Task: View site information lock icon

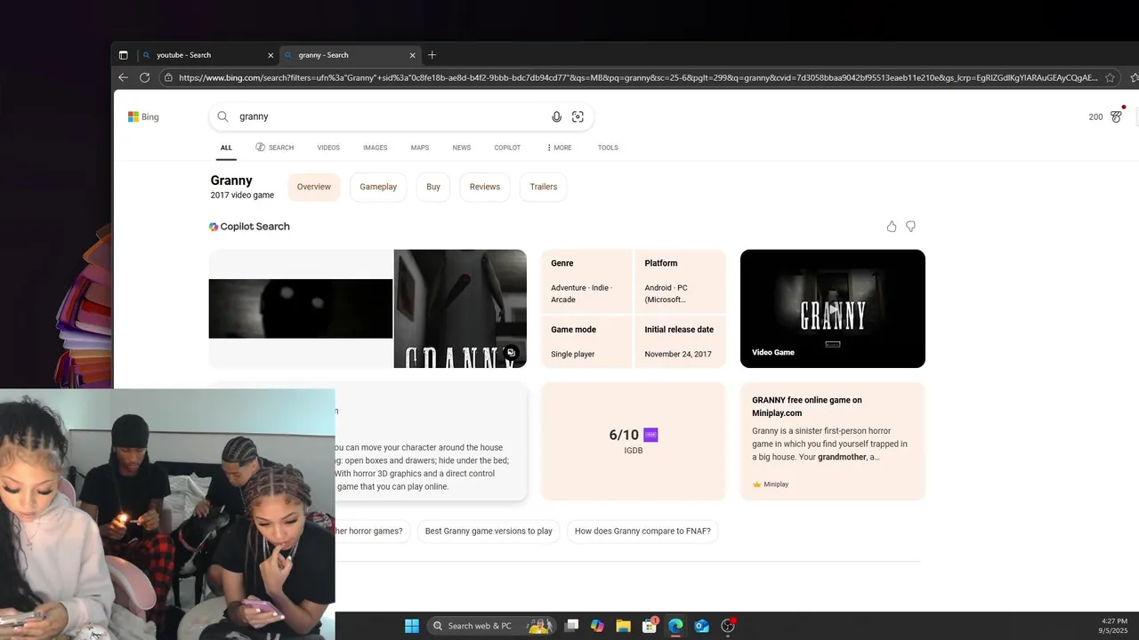Action: tap(168, 78)
